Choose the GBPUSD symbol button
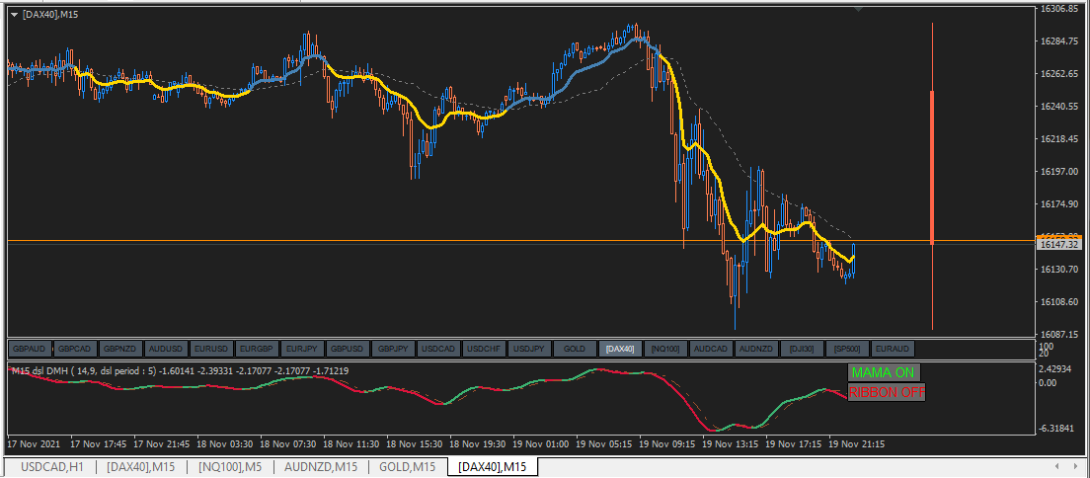Screen dimensions: 1090x478 pos(348,349)
